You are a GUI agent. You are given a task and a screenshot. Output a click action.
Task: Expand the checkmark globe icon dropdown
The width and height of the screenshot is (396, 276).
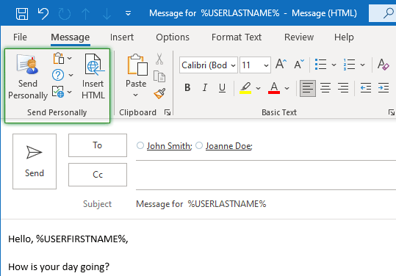tap(70, 92)
